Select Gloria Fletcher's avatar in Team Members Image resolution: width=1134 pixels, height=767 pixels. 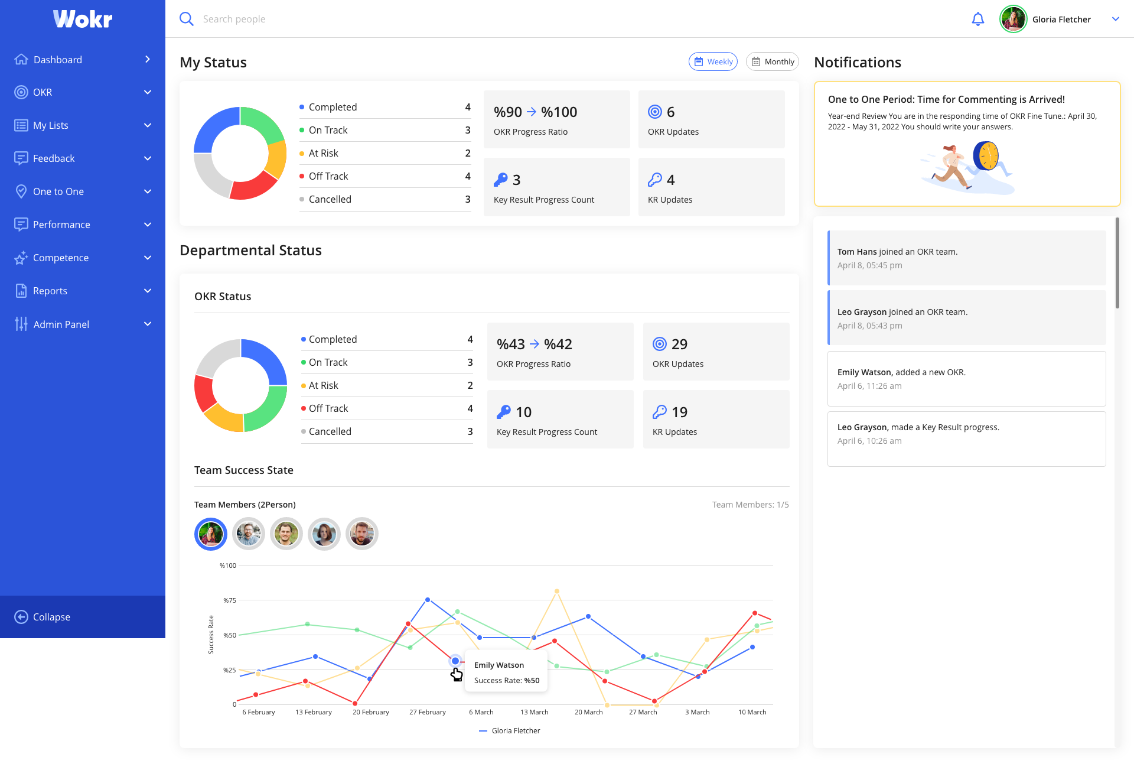click(x=210, y=534)
